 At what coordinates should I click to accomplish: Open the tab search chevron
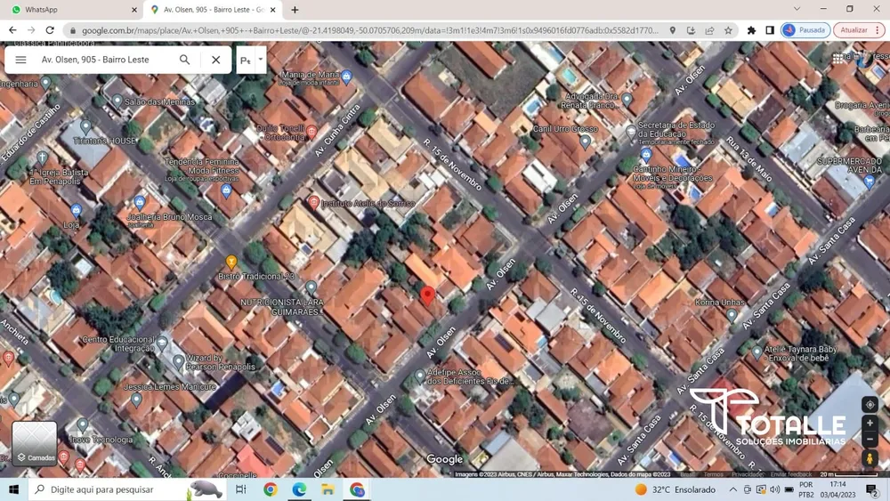tap(797, 9)
